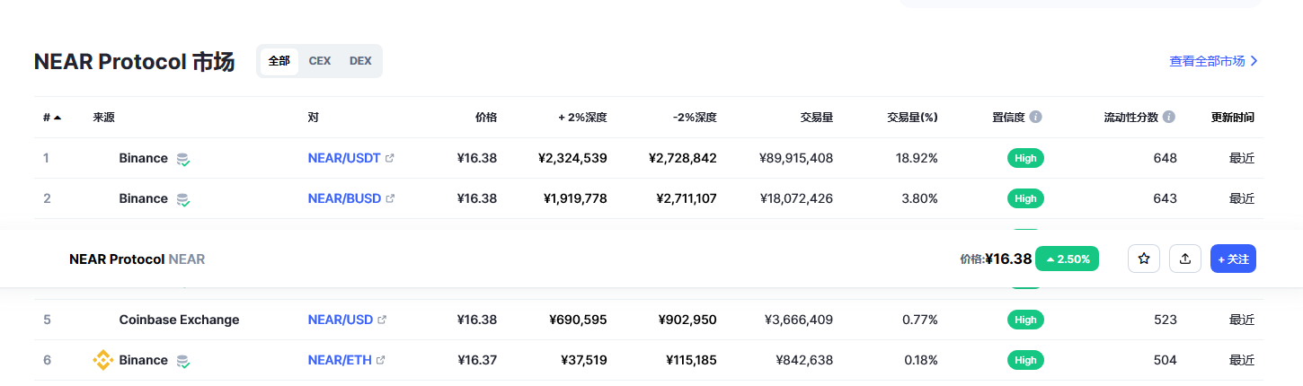Image resolution: width=1303 pixels, height=386 pixels.
Task: Switch to the CEX tab
Action: (320, 61)
